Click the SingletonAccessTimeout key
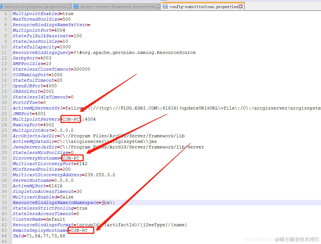This screenshot has height=244, width=321. (x=43, y=191)
